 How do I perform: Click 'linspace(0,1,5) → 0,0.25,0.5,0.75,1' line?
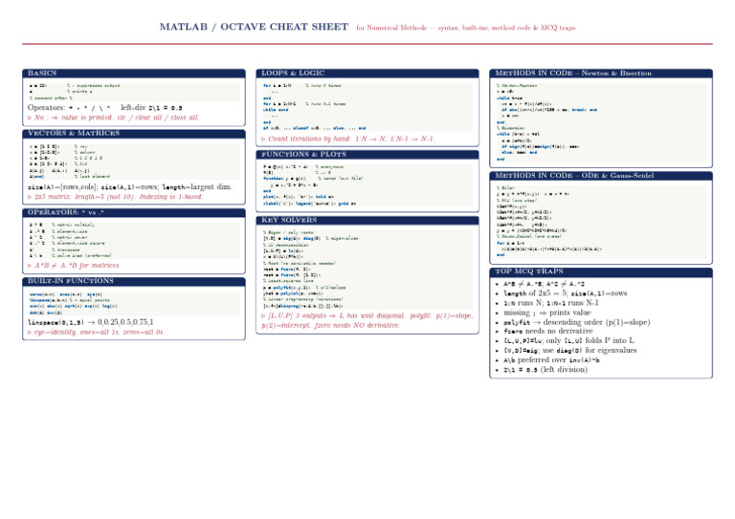(91, 322)
